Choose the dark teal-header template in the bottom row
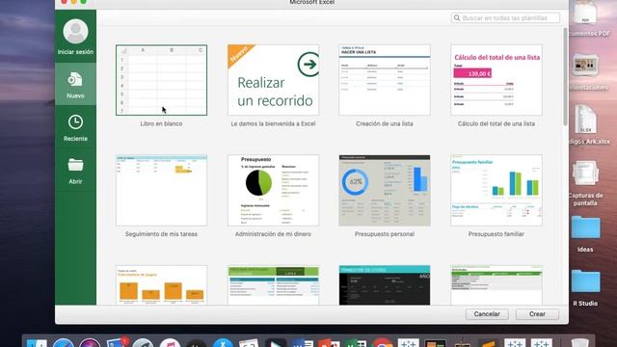The width and height of the screenshot is (617, 347). (x=385, y=285)
